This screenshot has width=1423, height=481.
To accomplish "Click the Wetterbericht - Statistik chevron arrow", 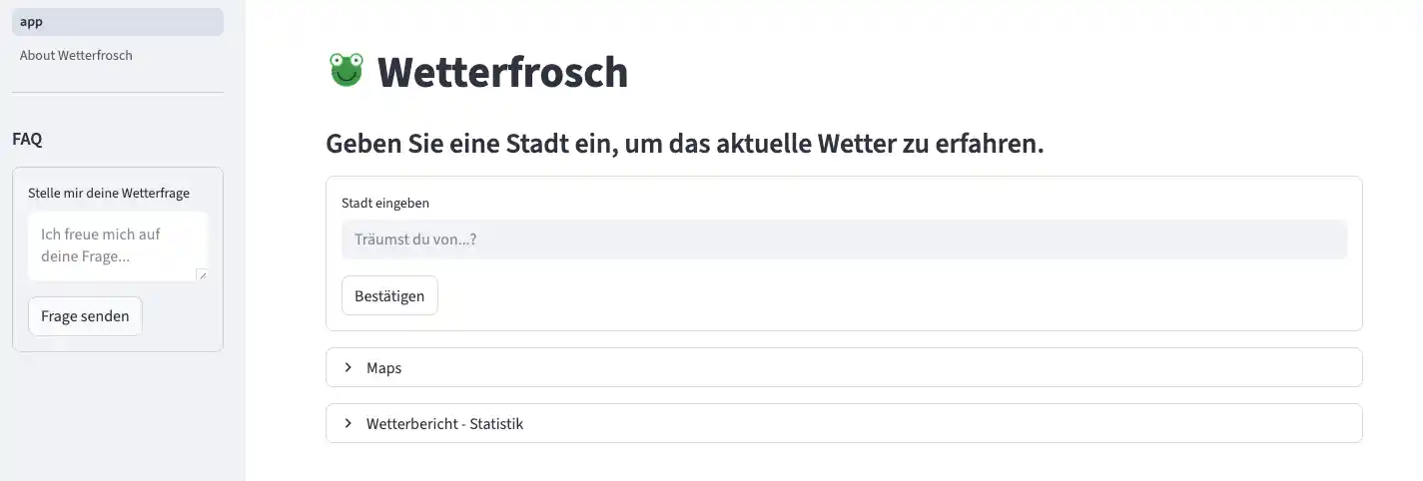I will [x=349, y=423].
